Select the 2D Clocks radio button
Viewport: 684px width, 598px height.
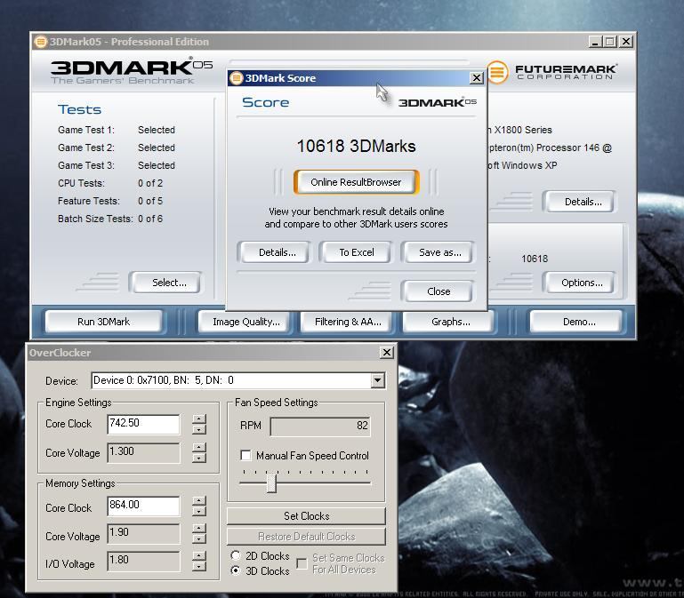click(x=236, y=555)
